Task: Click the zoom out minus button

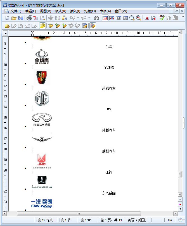Action: [180, 220]
